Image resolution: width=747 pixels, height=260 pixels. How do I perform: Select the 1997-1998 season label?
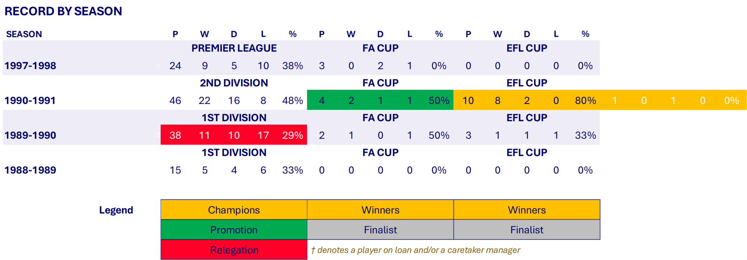[30, 66]
